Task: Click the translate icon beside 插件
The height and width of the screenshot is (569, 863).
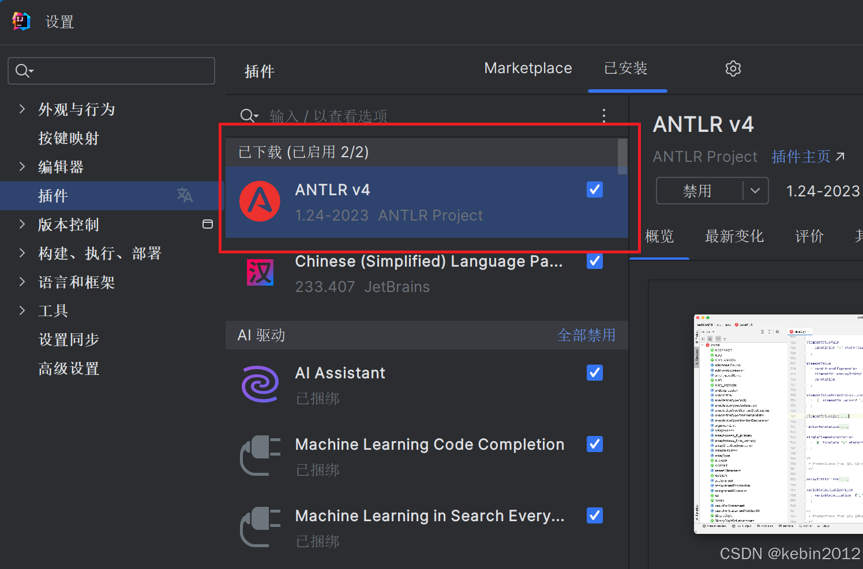Action: (185, 195)
